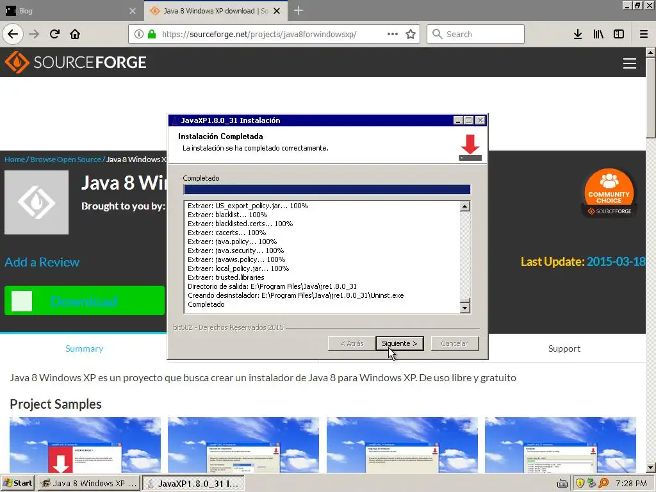
Task: Open the fourth project sample screenshot
Action: 561,445
